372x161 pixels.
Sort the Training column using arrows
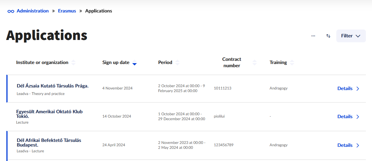click(292, 63)
